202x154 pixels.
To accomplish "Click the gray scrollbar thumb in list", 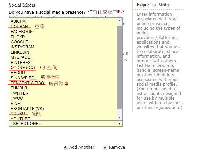I will click(119, 68).
